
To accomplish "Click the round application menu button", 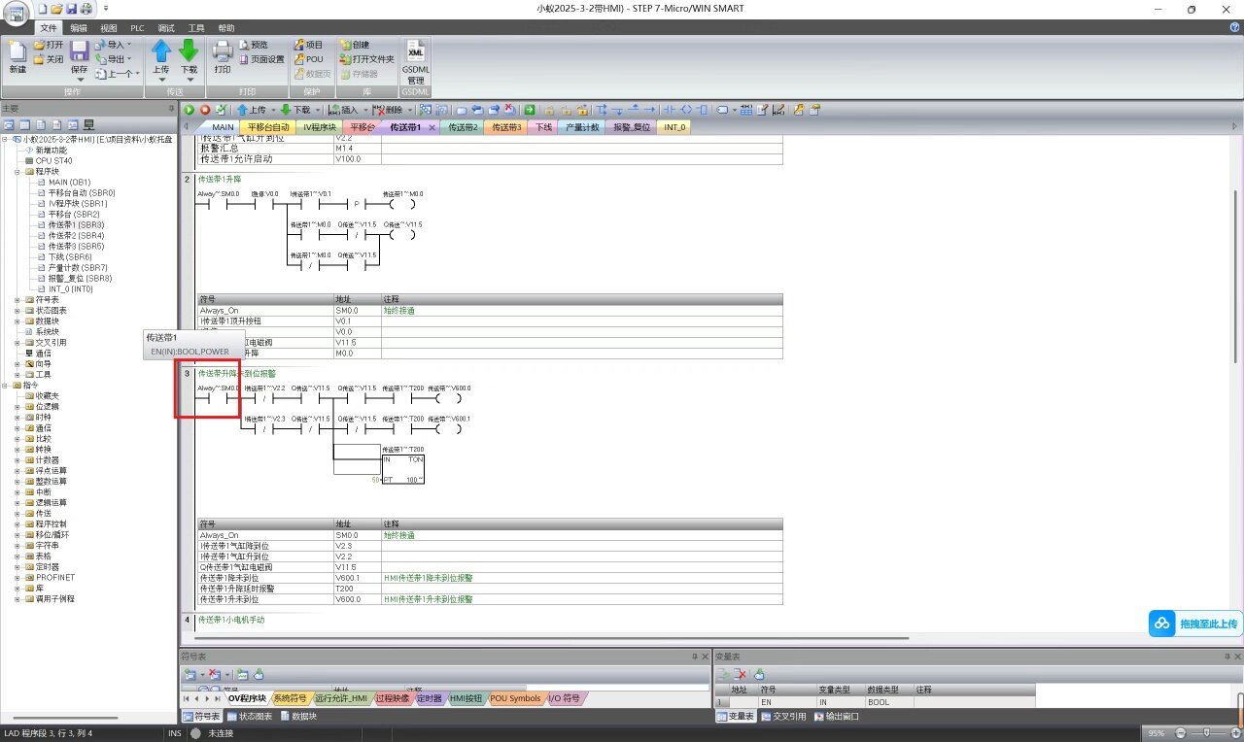I will [x=17, y=14].
